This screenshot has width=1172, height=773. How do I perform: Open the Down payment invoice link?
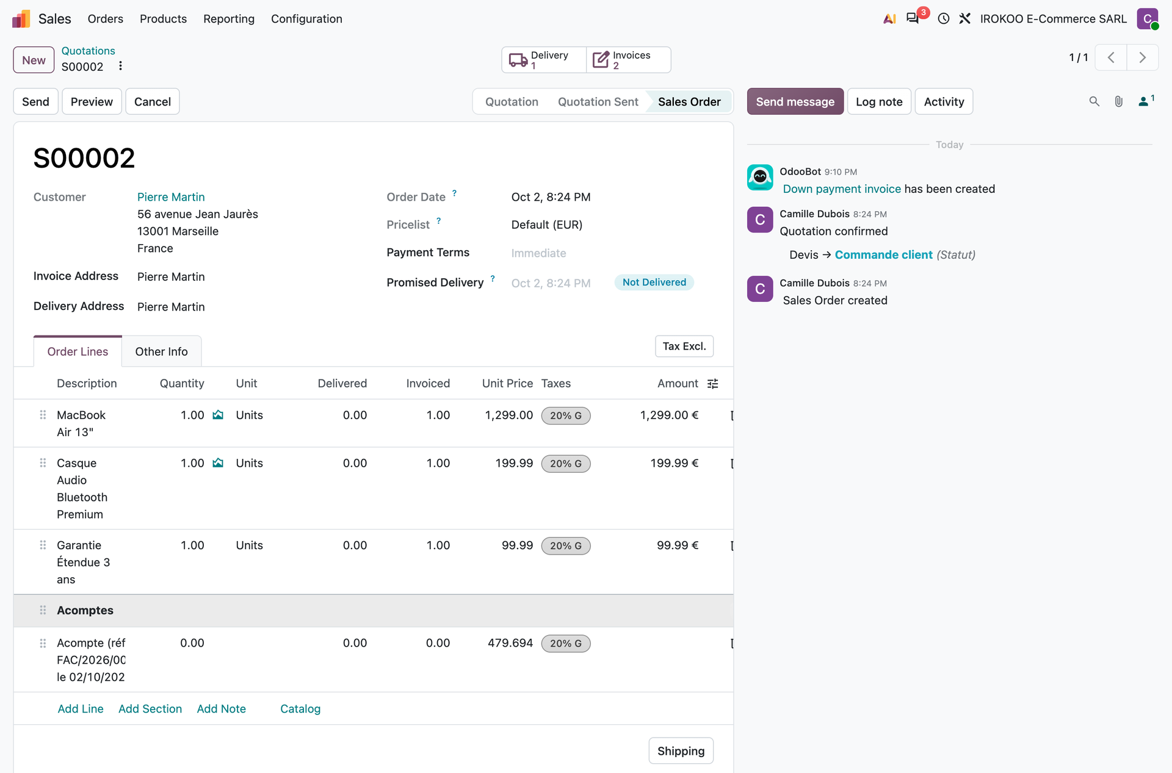(842, 189)
